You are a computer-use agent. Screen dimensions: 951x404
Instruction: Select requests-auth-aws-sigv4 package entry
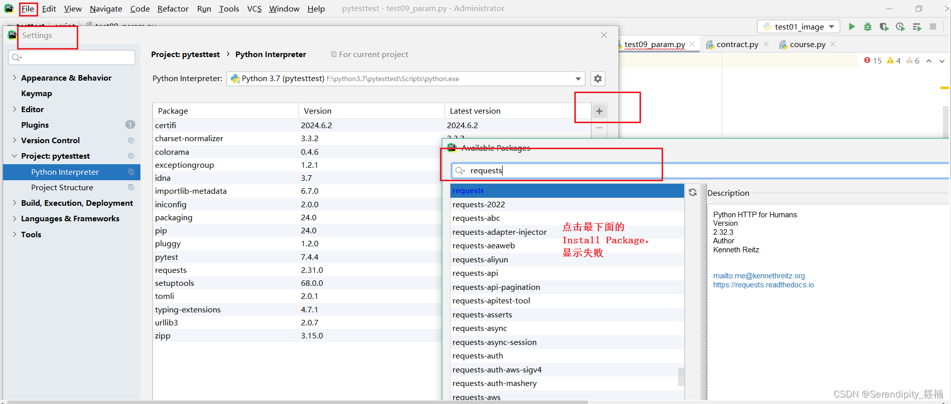tap(567, 370)
